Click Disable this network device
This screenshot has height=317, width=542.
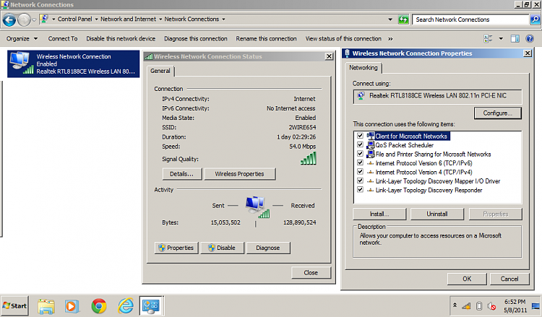[x=121, y=39]
